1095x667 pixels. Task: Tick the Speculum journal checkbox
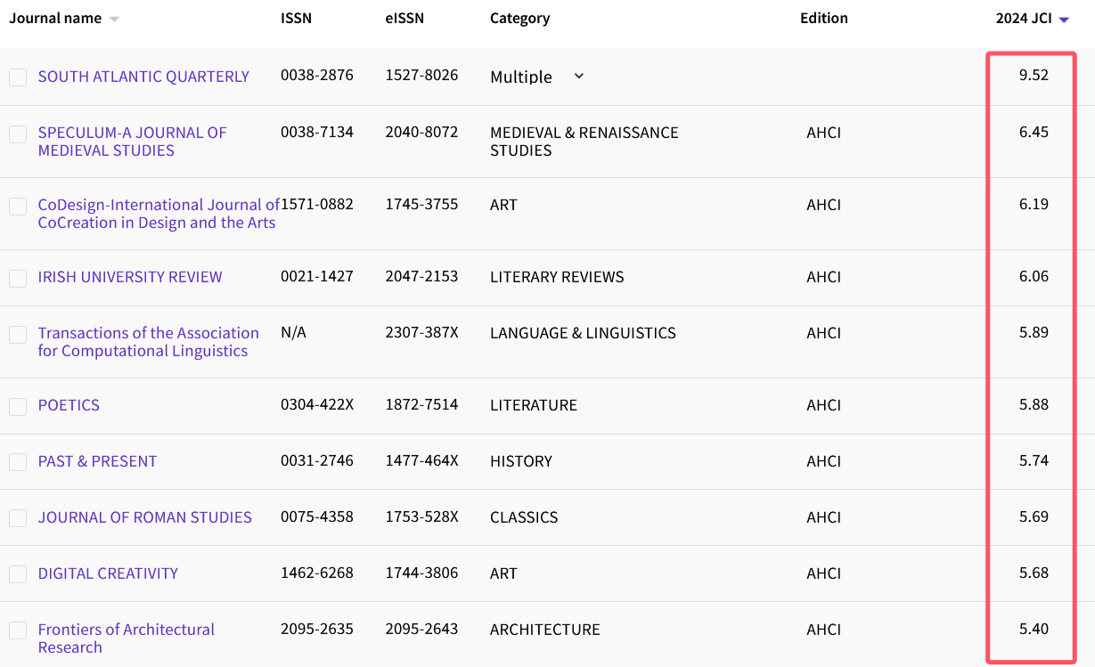click(x=18, y=134)
